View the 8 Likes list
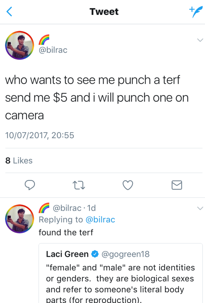Image resolution: width=205 pixels, height=303 pixels. (19, 160)
